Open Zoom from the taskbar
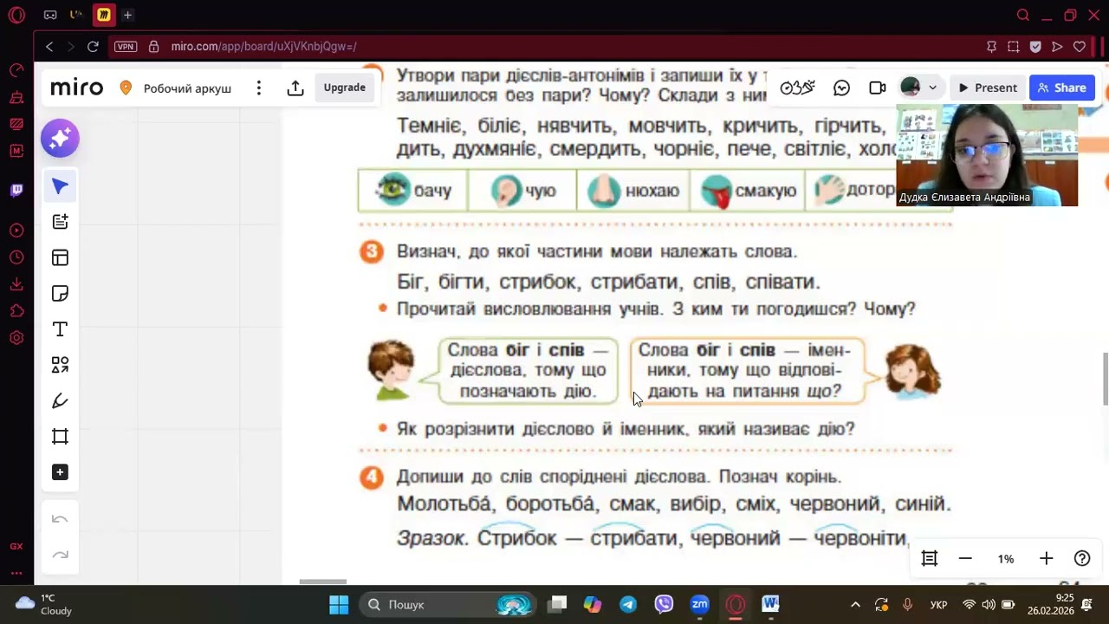The image size is (1109, 624). coord(699,605)
